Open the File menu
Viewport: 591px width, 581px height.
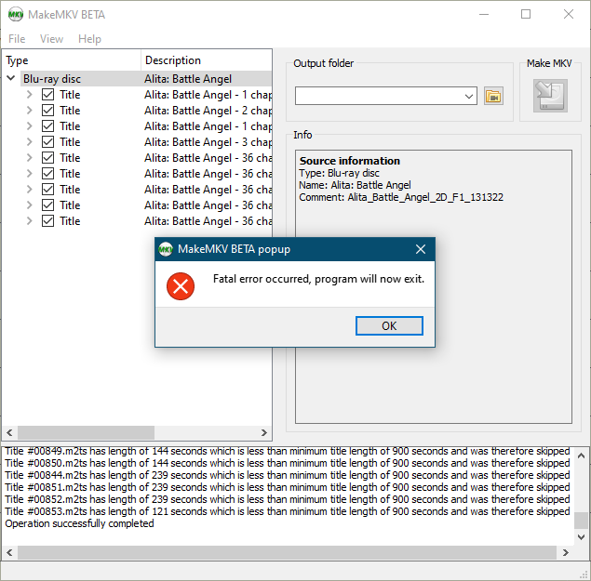[x=17, y=39]
